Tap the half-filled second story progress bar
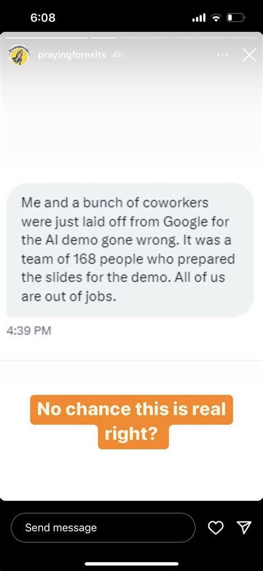Image resolution: width=263 pixels, height=571 pixels. 131,37
